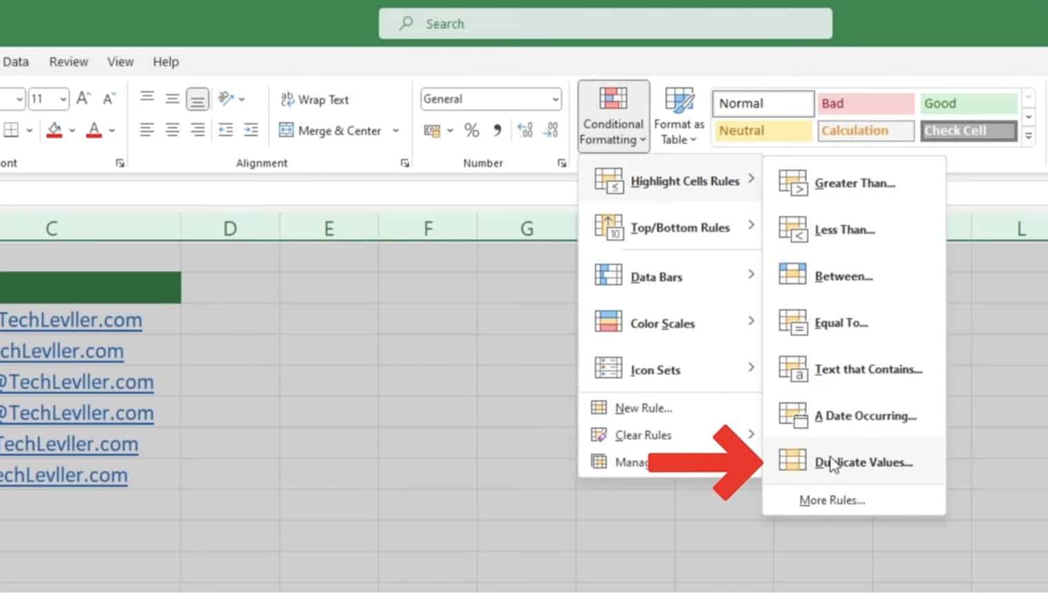
Task: Open the Number Format dropdown showing General
Action: point(490,99)
